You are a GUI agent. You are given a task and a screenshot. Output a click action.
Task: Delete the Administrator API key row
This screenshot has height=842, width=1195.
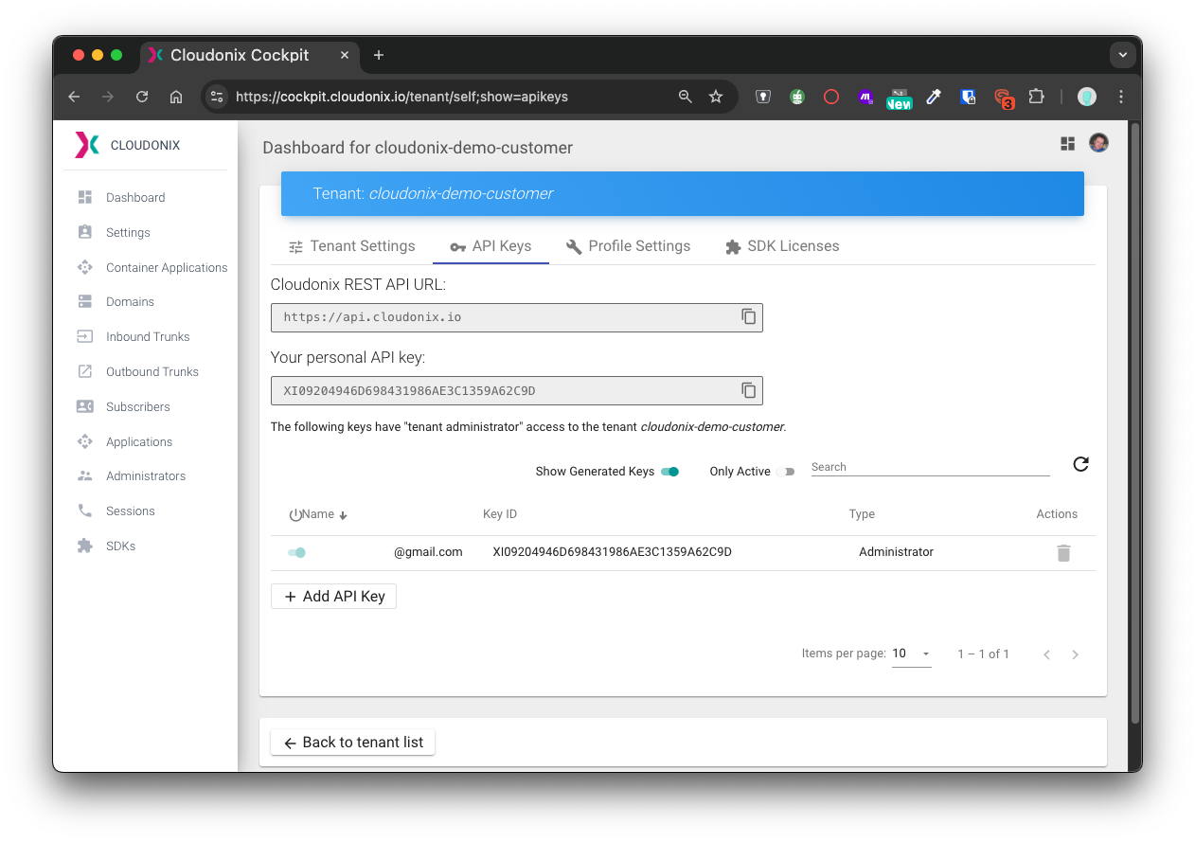(x=1063, y=553)
